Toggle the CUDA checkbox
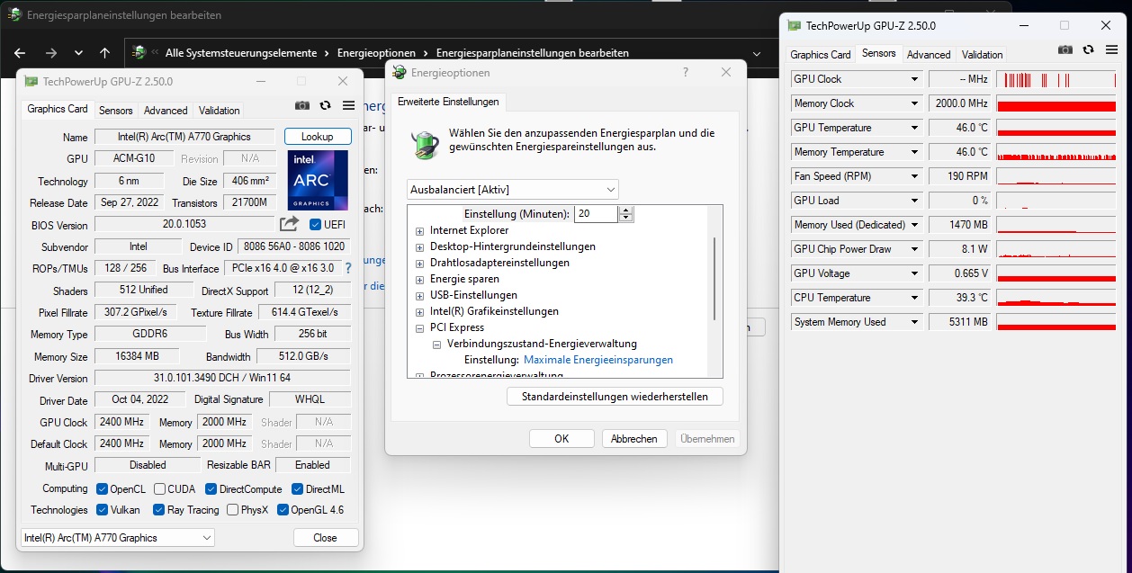This screenshot has width=1132, height=573. [159, 489]
